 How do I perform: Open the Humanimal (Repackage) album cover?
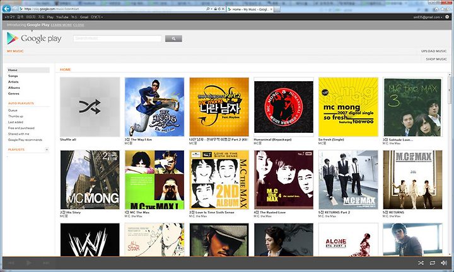point(284,106)
